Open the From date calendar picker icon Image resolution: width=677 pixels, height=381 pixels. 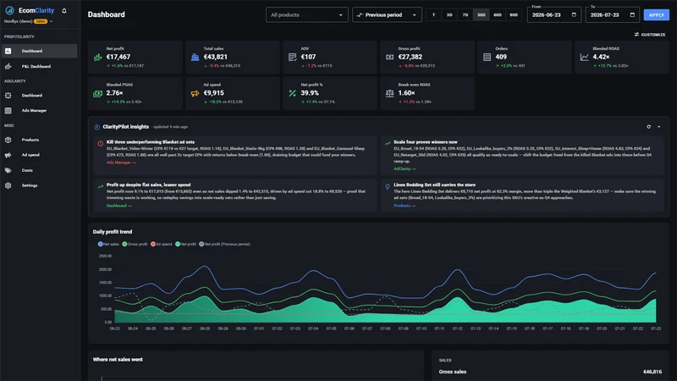(x=574, y=14)
